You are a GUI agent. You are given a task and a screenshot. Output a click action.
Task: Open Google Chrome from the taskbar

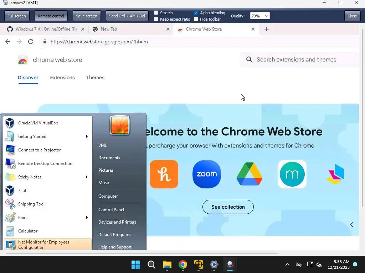point(183,264)
